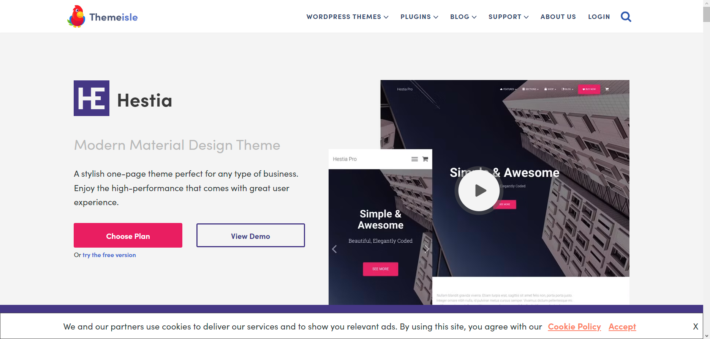The image size is (710, 339).
Task: Click the left slider arrow in mobile preview
Action: pos(334,249)
